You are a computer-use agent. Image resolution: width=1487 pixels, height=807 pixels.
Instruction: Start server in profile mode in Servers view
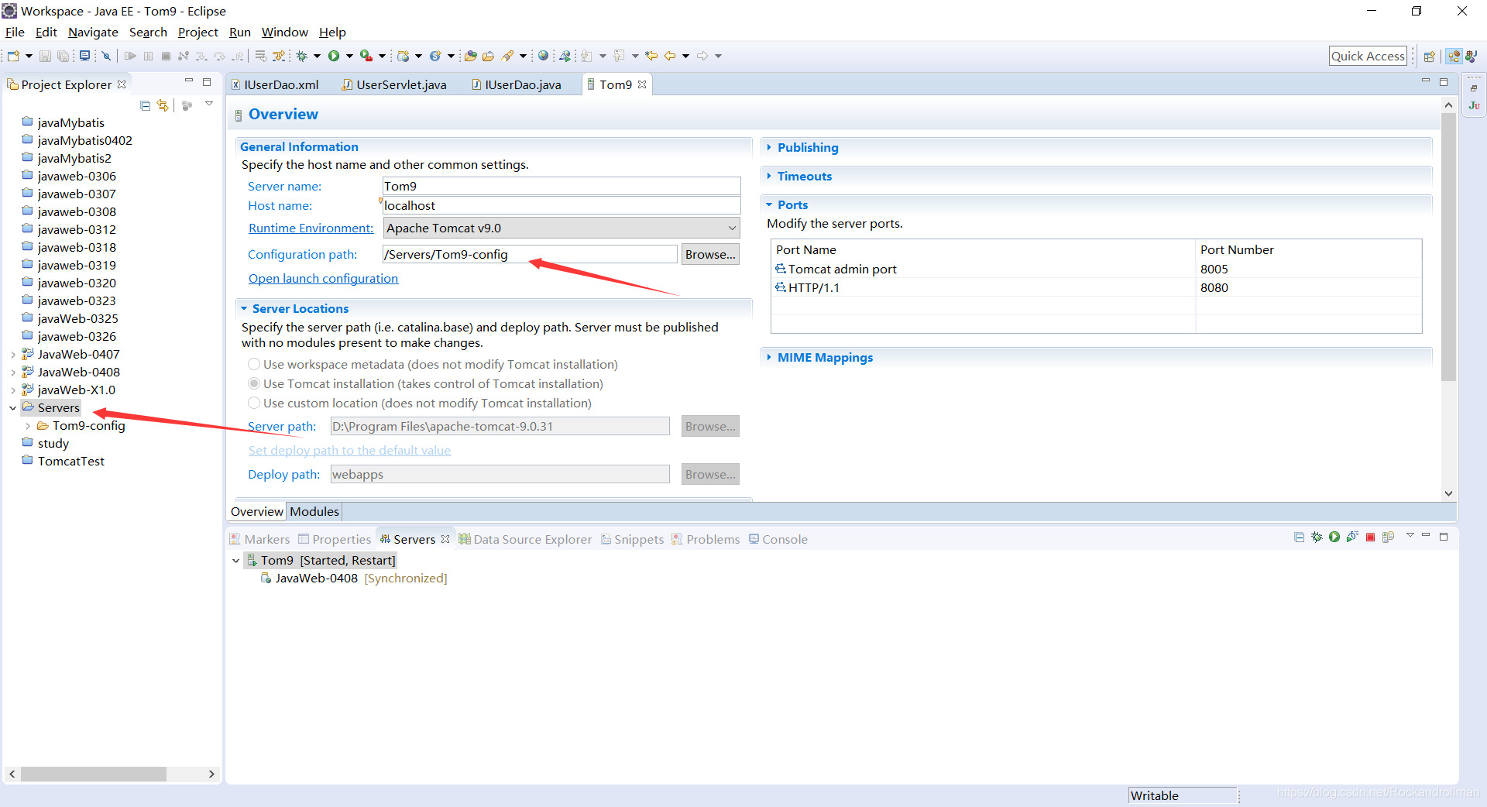click(x=1352, y=537)
